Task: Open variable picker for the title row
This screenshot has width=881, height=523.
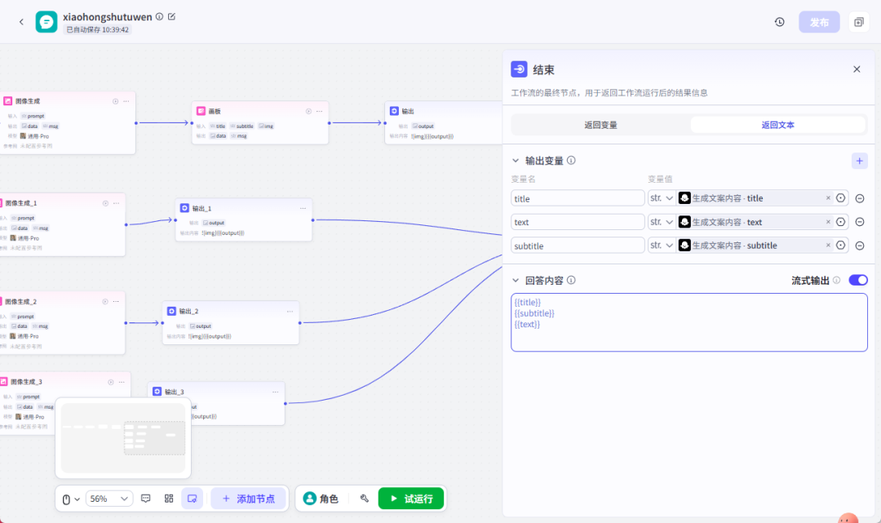Action: coord(840,198)
